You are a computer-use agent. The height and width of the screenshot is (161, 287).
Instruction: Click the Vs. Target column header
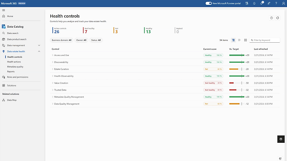[x=234, y=49]
